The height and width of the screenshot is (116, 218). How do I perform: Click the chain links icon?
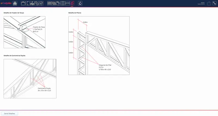coord(37,3)
